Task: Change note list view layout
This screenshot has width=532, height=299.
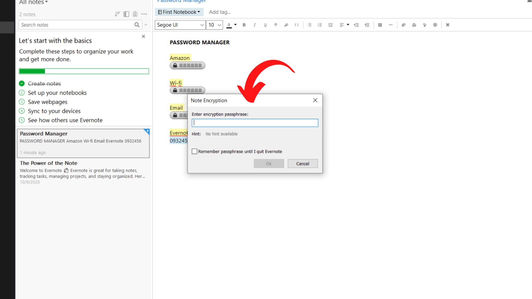Action: pos(126,14)
